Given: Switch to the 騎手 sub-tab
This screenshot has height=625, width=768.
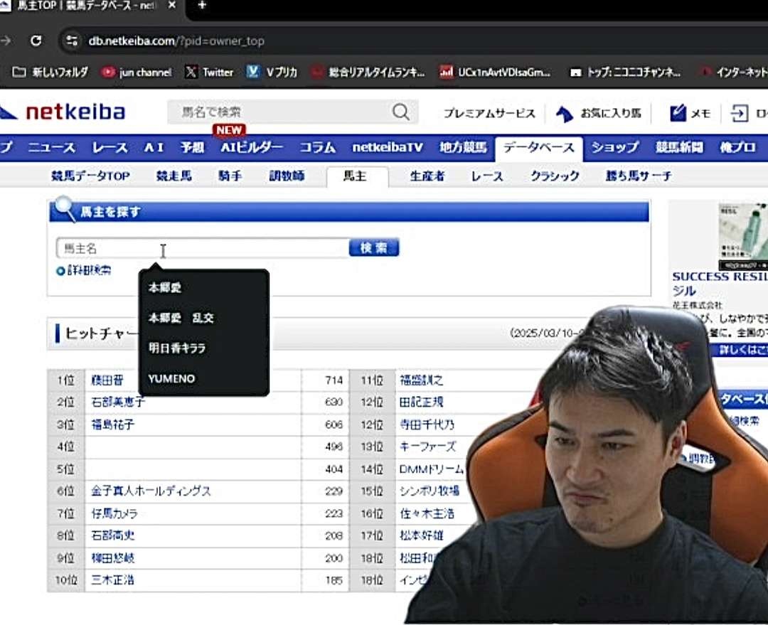Looking at the screenshot, I should (x=230, y=176).
